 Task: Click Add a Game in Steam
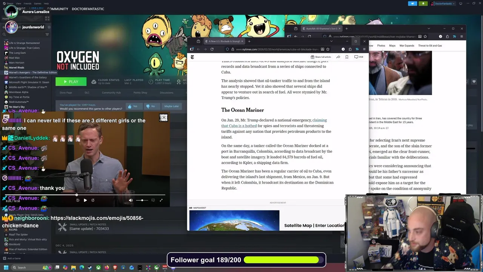click(x=11, y=258)
